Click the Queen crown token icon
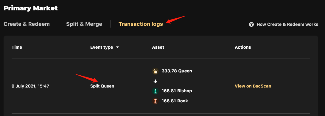 coord(155,71)
